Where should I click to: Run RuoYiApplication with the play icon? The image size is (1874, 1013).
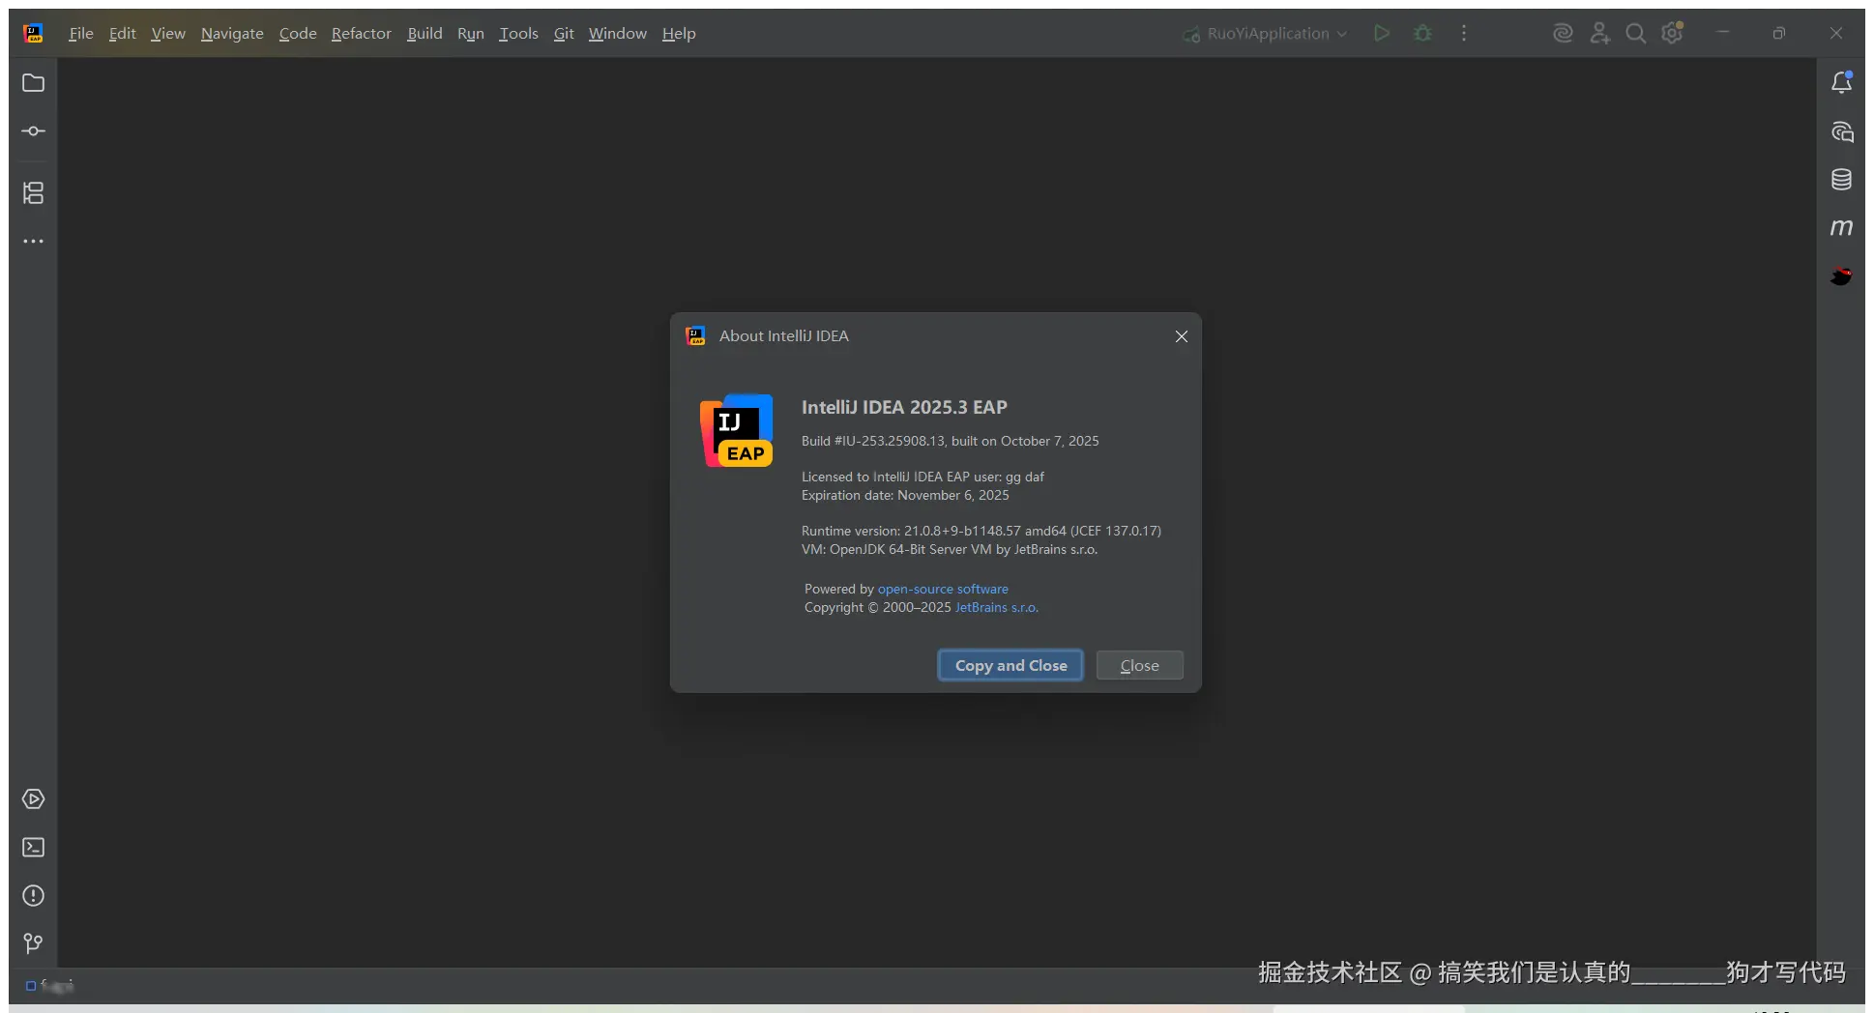(x=1382, y=34)
